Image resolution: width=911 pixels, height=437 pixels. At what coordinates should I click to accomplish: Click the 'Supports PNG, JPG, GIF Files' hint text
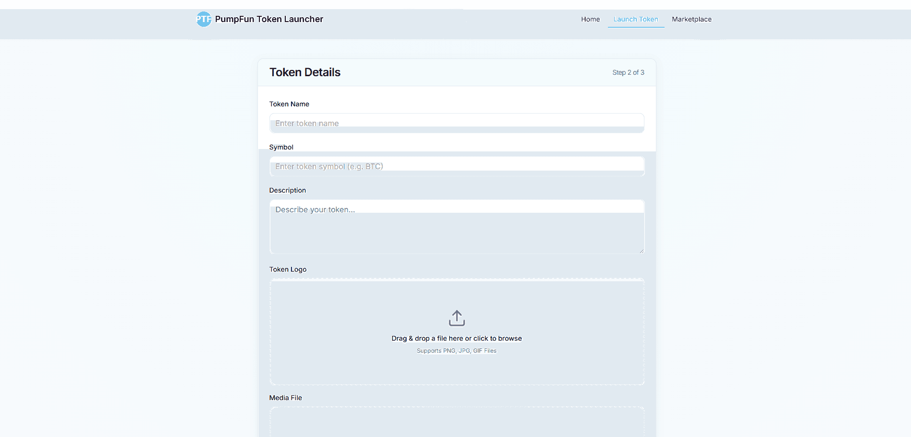(x=456, y=351)
